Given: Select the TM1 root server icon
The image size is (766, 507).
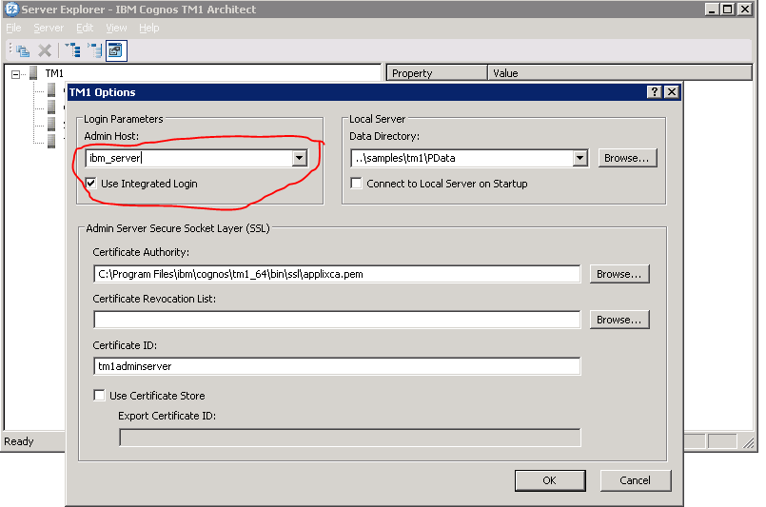Looking at the screenshot, I should [x=33, y=73].
